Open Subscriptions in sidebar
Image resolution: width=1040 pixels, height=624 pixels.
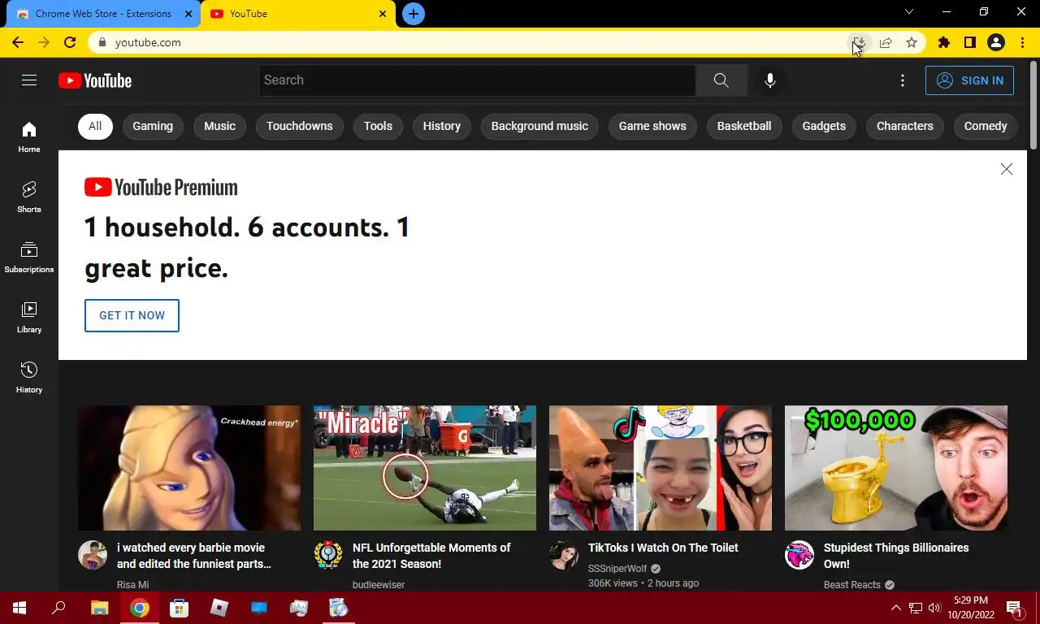click(x=29, y=257)
